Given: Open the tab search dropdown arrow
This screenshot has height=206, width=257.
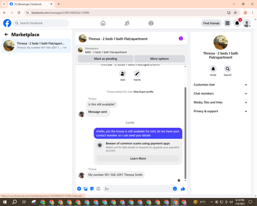Looking at the screenshot, I should pos(4,4).
